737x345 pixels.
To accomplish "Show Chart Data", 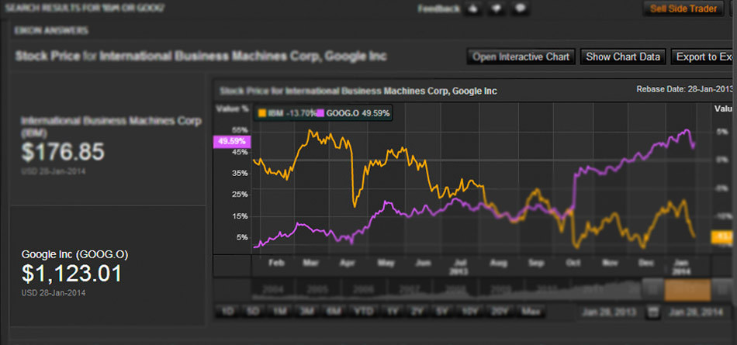I will [623, 57].
